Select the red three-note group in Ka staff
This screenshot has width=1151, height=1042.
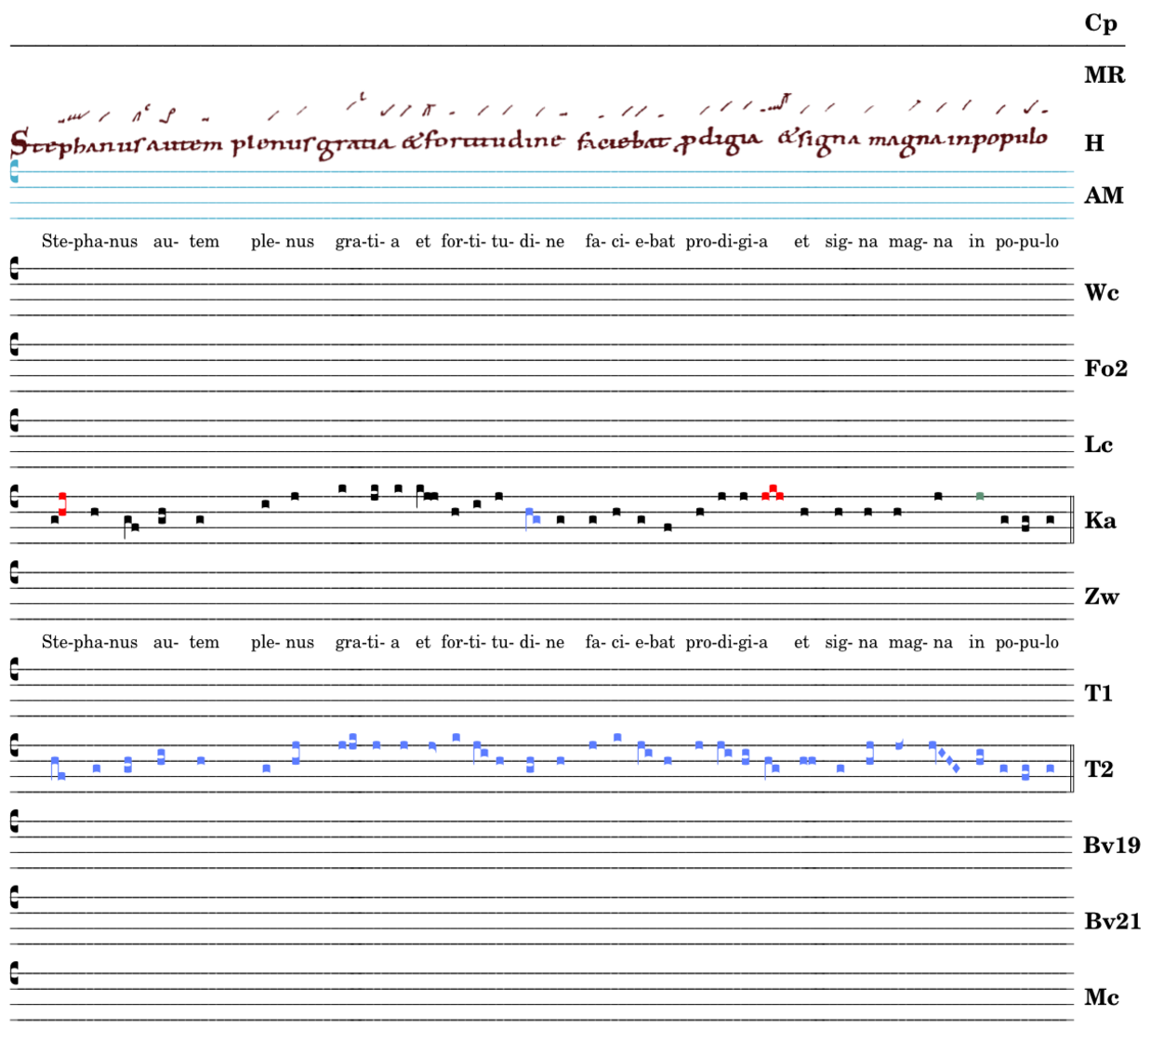click(x=773, y=493)
